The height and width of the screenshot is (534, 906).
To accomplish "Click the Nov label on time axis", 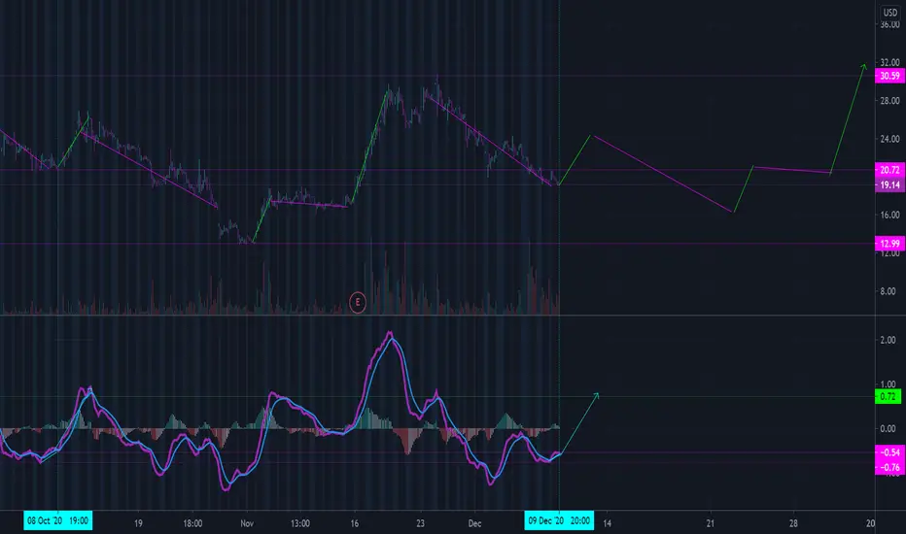I will point(247,523).
